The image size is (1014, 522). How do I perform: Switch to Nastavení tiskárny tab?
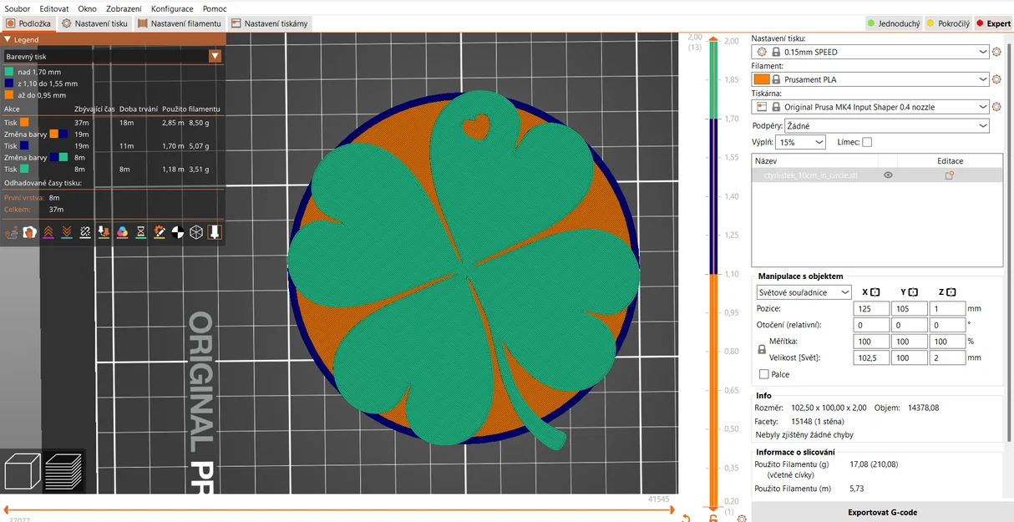click(269, 23)
